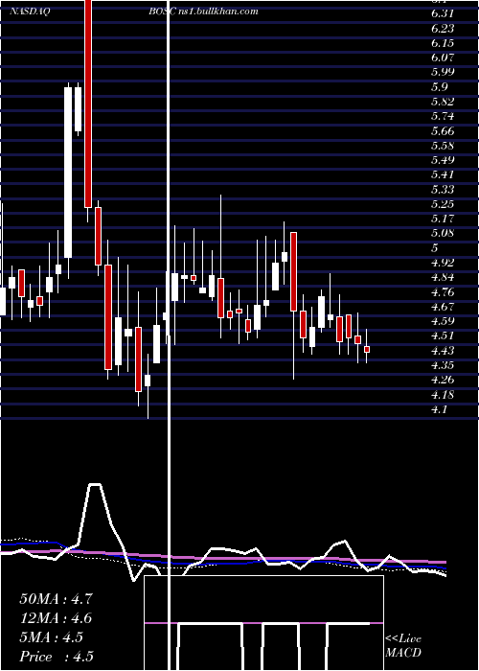
Task: Click the Price : 4.5 readout
Action: [x=57, y=657]
